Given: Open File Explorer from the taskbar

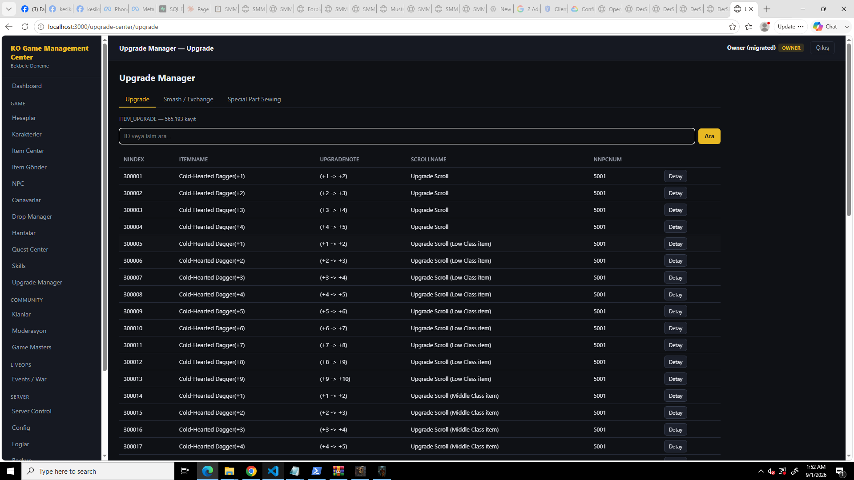Looking at the screenshot, I should coord(229,471).
